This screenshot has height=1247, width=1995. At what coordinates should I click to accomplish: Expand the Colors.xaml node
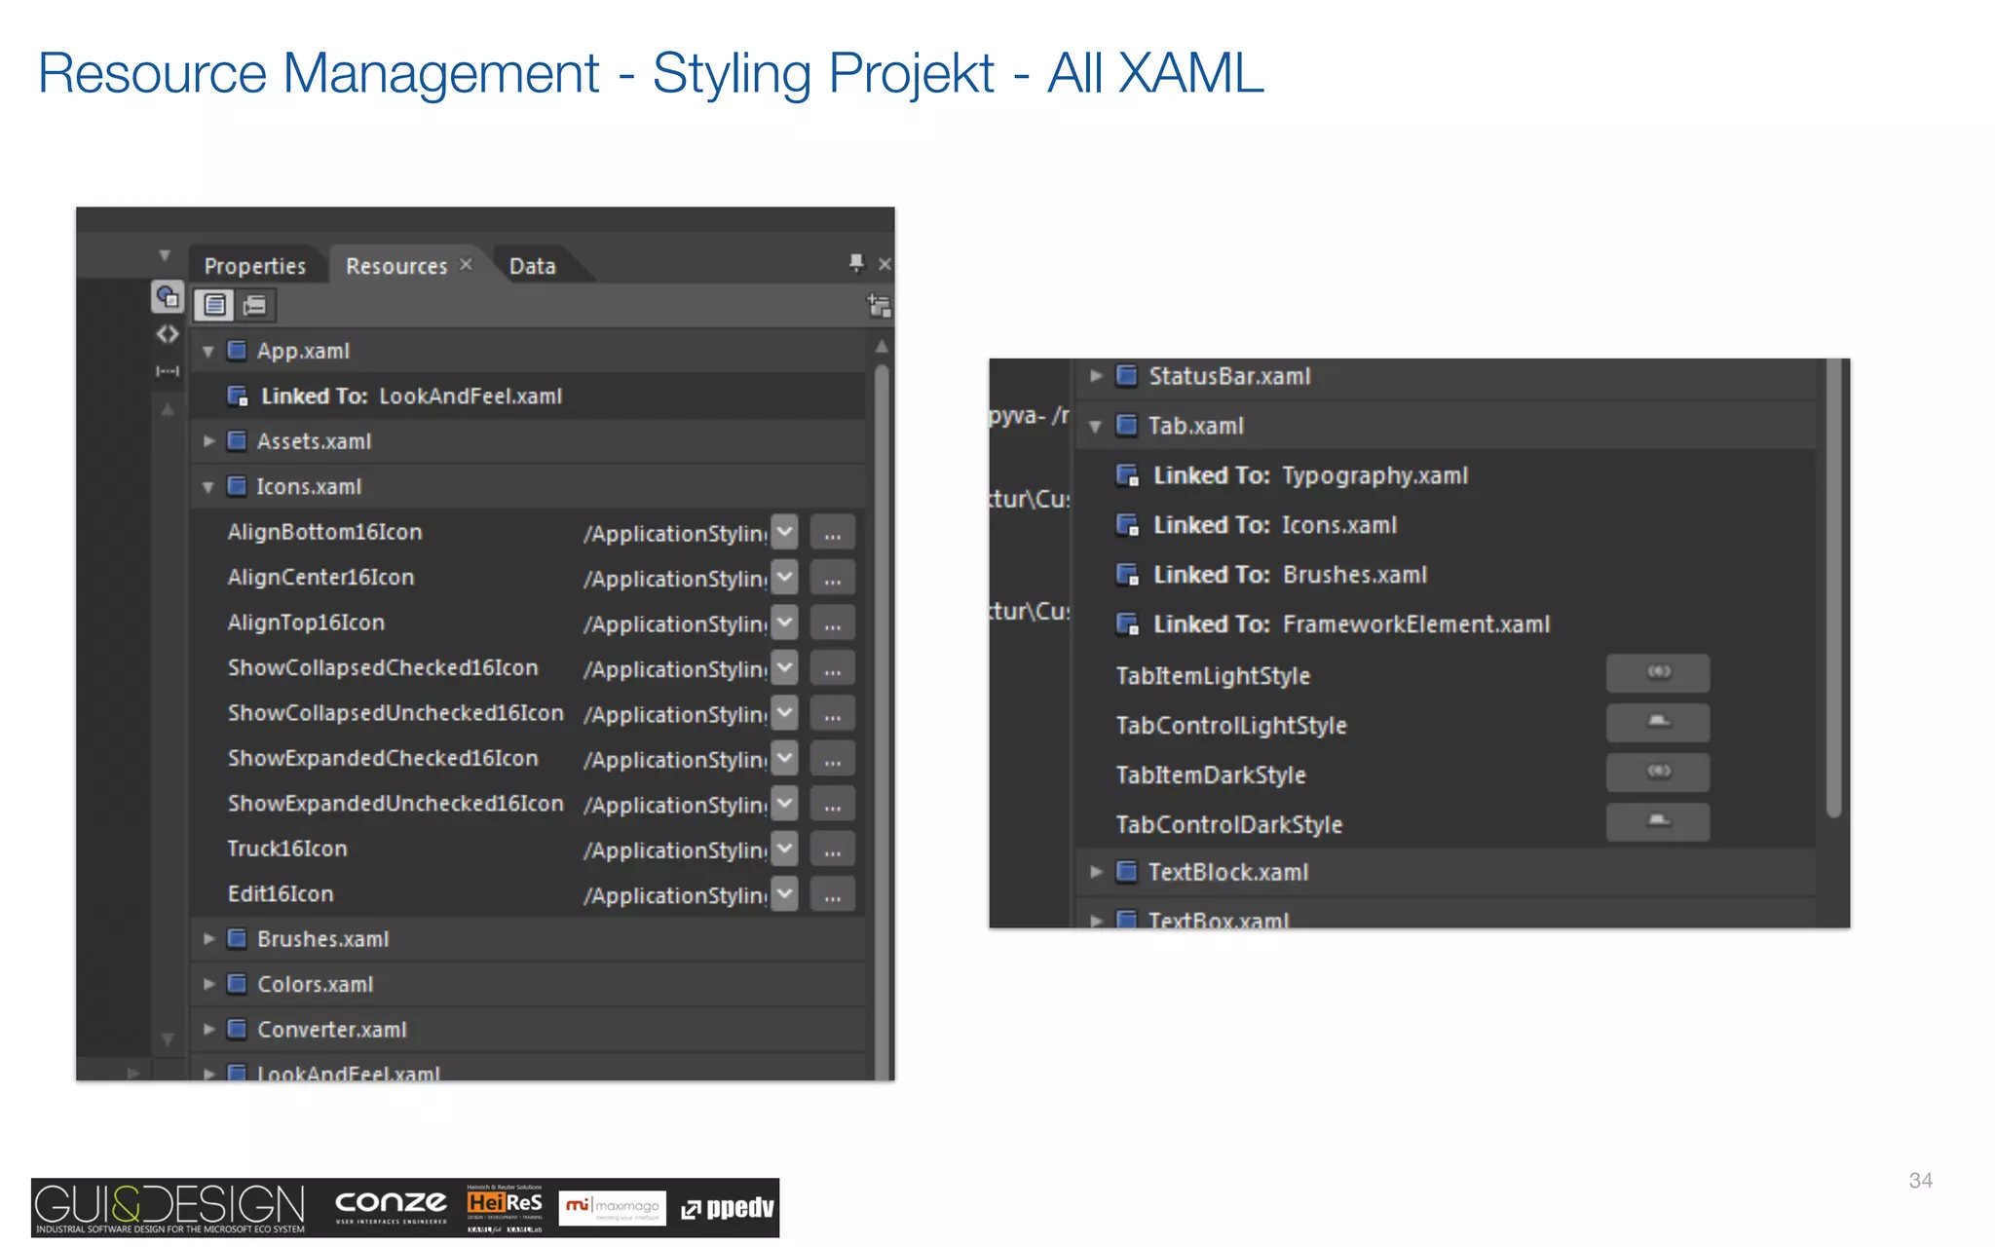207,984
